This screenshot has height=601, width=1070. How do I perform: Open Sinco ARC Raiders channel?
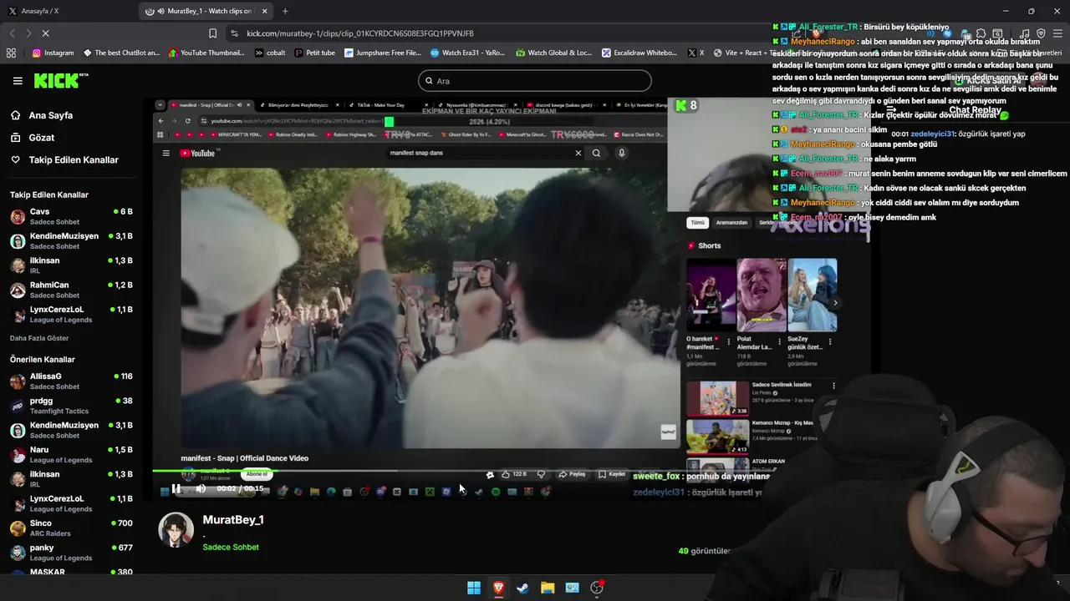[71, 528]
